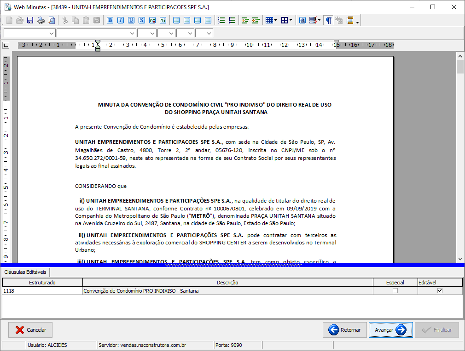Select 'Convenção de Condomínio PRO INDIVISO - Santana' cell
465x351 pixels.
point(227,291)
